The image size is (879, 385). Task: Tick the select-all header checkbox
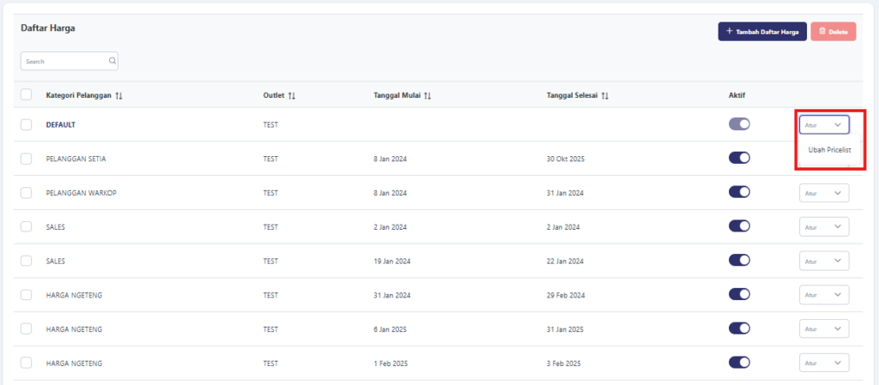[27, 95]
